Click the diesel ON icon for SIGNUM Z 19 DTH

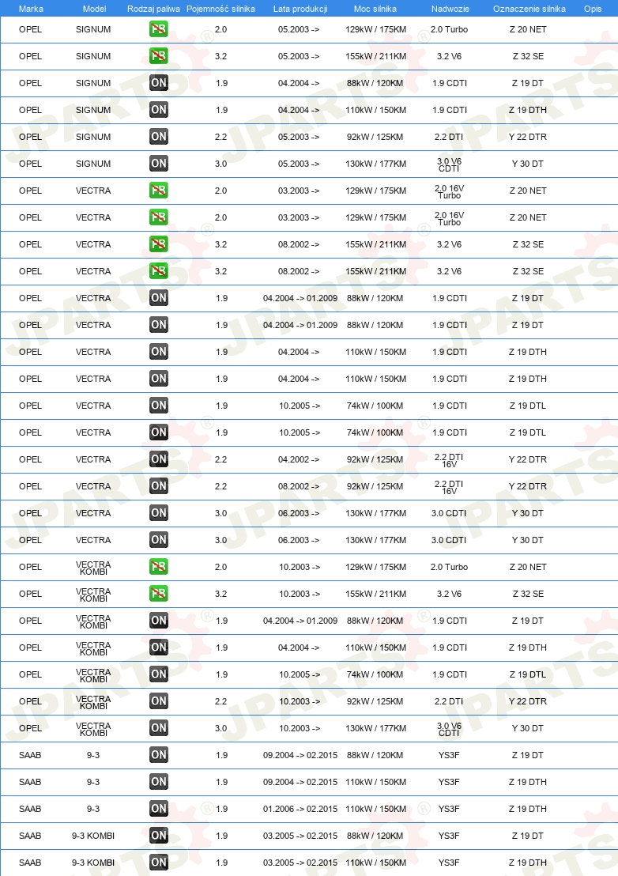point(159,109)
